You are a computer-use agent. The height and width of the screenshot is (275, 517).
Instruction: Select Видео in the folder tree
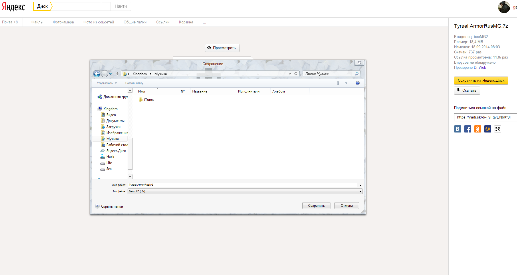108,115
